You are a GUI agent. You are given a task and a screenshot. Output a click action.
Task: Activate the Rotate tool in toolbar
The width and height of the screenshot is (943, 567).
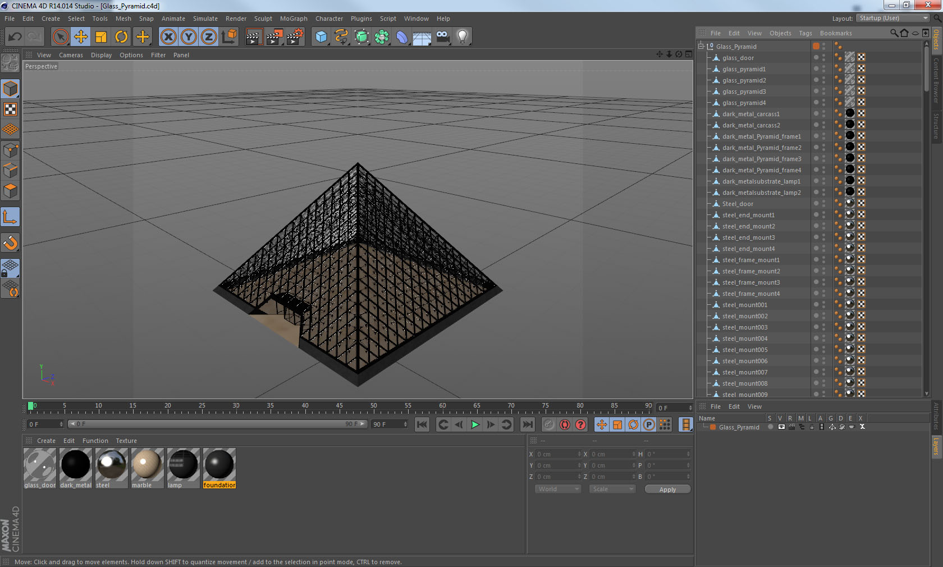pyautogui.click(x=121, y=37)
